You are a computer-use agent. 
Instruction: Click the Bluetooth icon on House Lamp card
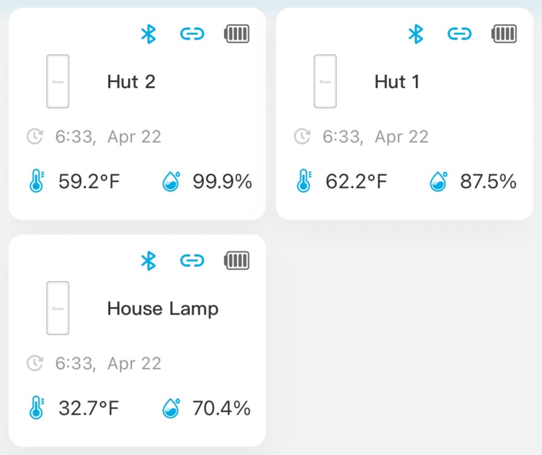[x=148, y=260]
